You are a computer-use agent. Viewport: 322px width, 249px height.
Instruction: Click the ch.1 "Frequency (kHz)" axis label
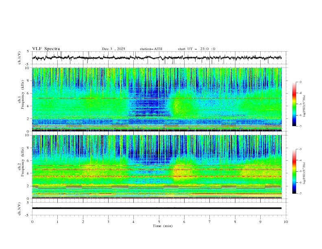pos(23,95)
